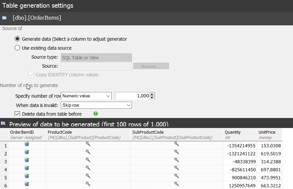Toggle Copy IDENTITY column values checkbox
This screenshot has height=189, width=293.
[31, 75]
